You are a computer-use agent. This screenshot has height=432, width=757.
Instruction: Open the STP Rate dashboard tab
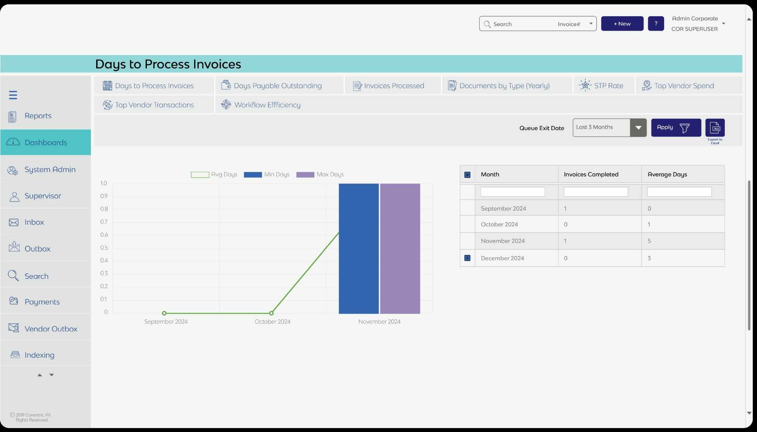point(603,85)
